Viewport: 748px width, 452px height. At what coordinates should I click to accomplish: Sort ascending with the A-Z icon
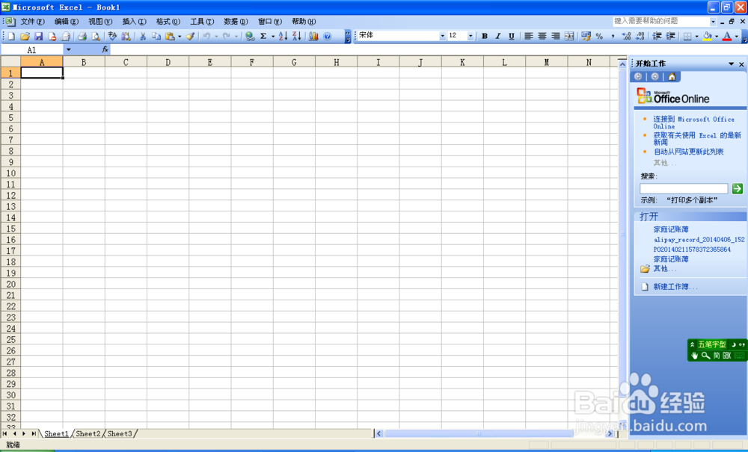[x=283, y=36]
